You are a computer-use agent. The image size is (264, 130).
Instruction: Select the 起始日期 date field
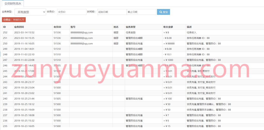tap(112, 12)
